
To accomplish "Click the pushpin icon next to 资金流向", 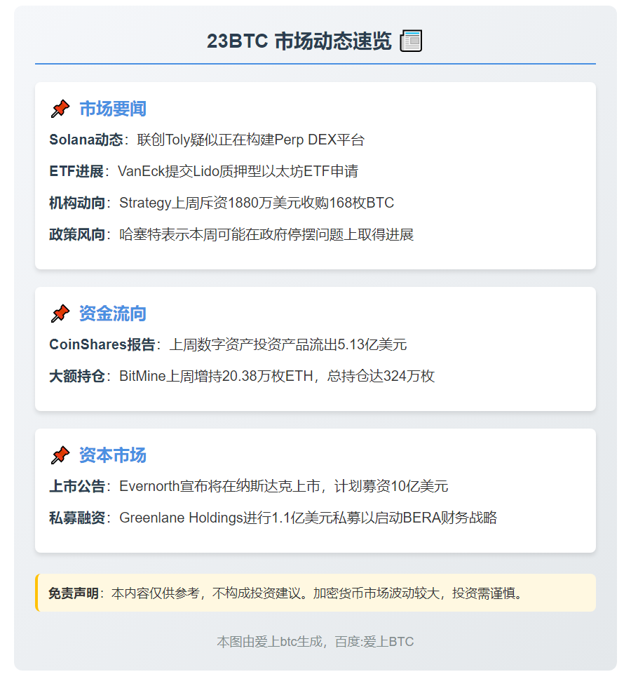I will point(60,314).
